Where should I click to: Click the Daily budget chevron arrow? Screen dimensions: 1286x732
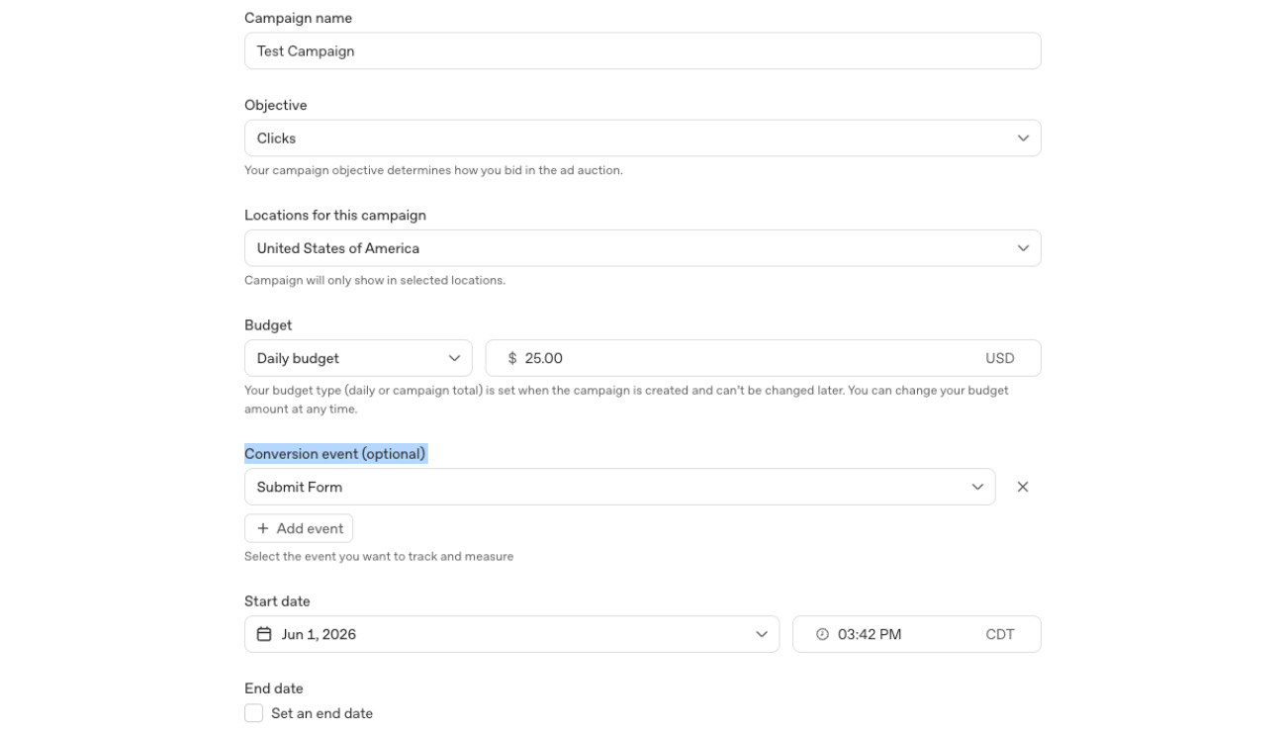tap(454, 358)
